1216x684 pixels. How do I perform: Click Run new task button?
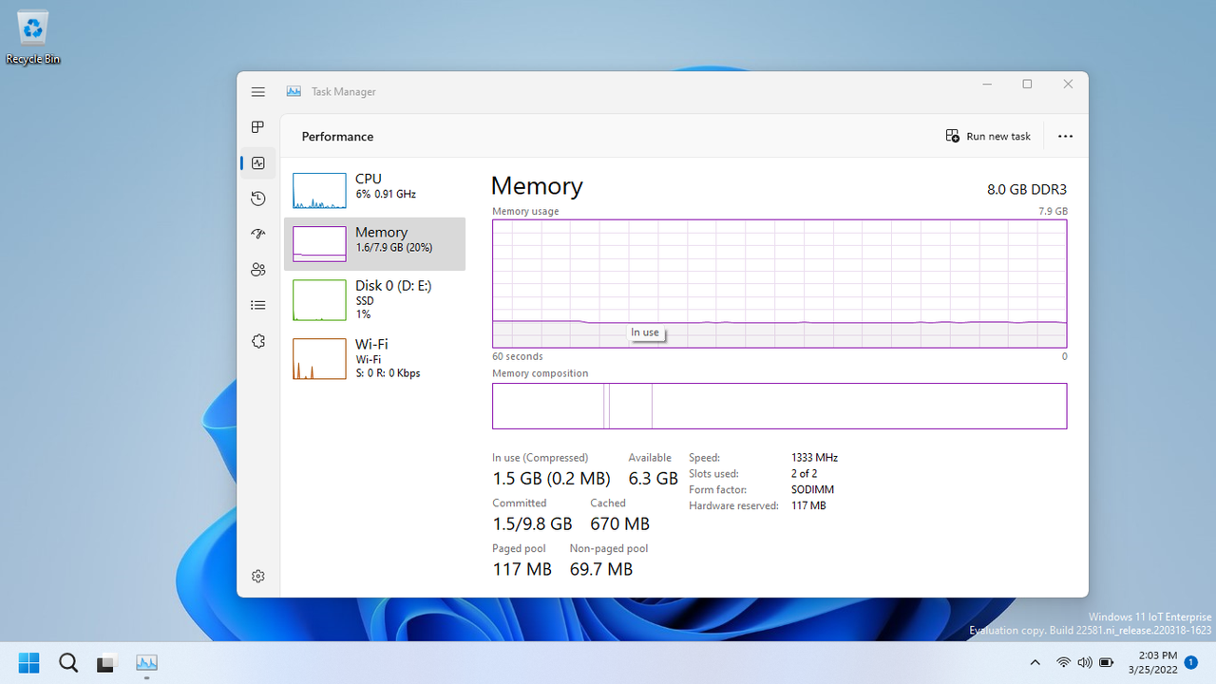click(988, 136)
